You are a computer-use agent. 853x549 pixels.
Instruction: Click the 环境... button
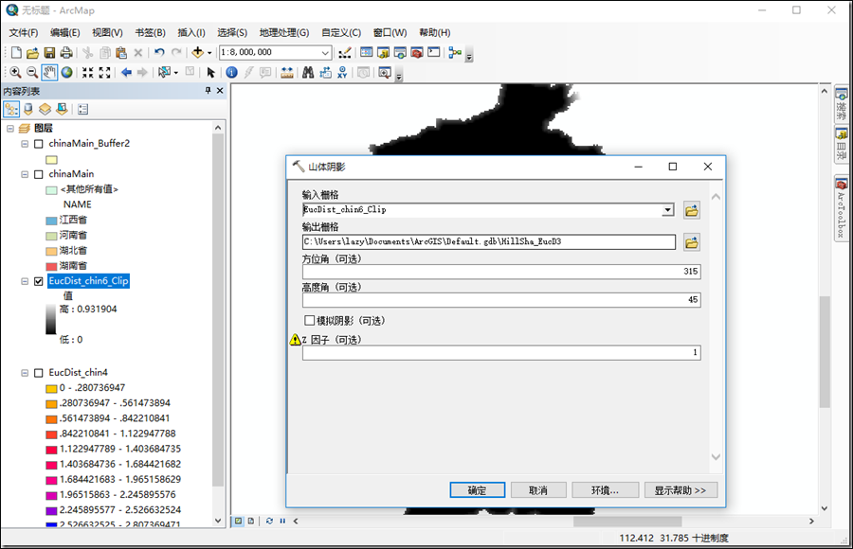[x=606, y=489]
